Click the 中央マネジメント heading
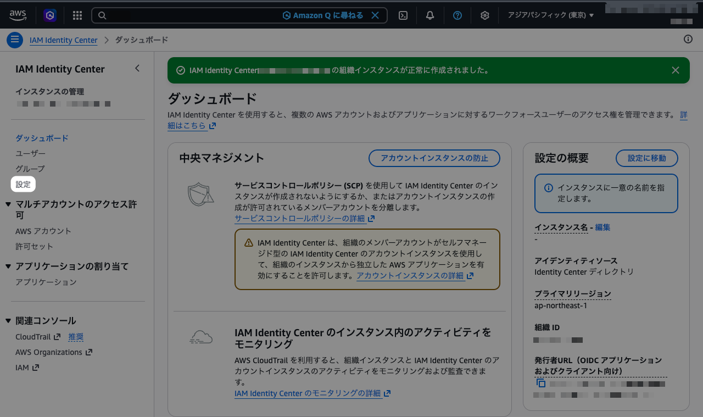The height and width of the screenshot is (417, 703). [222, 158]
